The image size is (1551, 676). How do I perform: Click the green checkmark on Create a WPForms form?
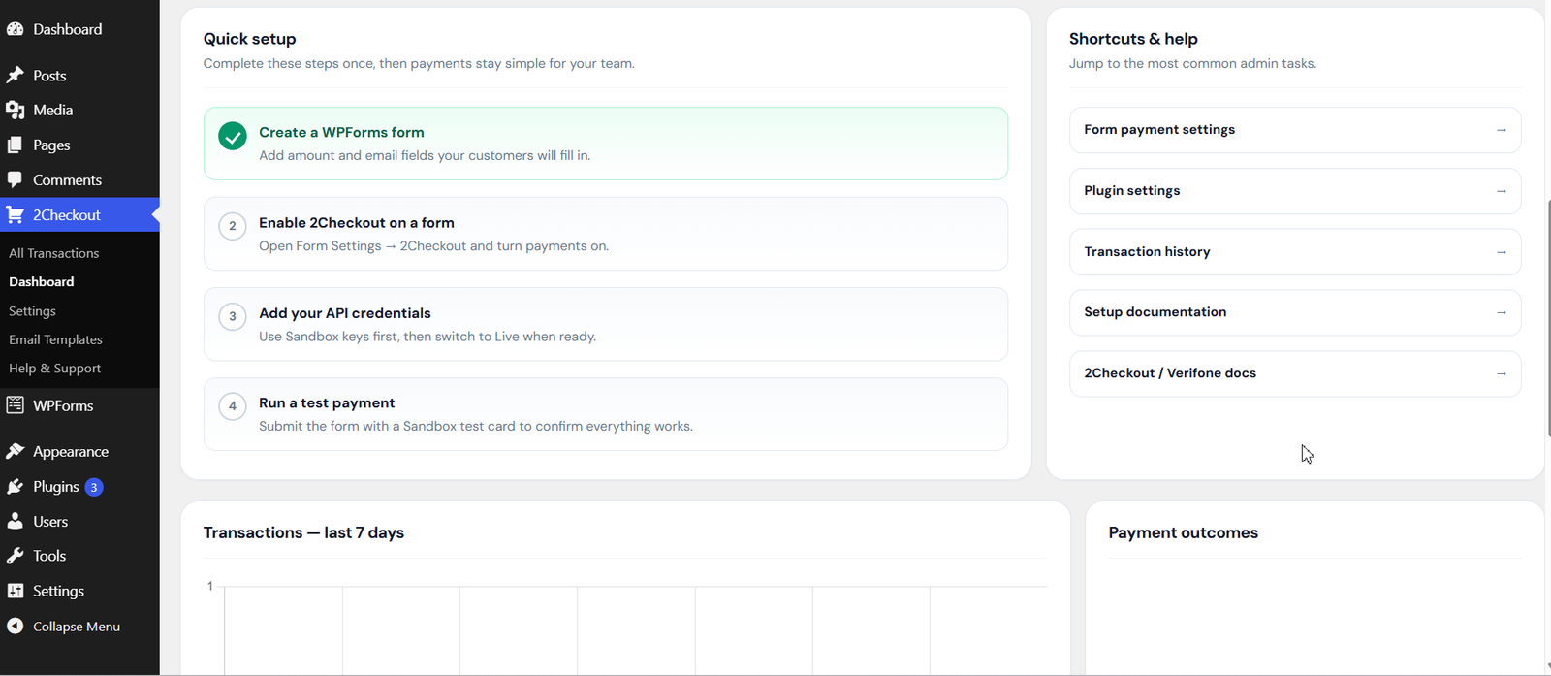tap(233, 136)
